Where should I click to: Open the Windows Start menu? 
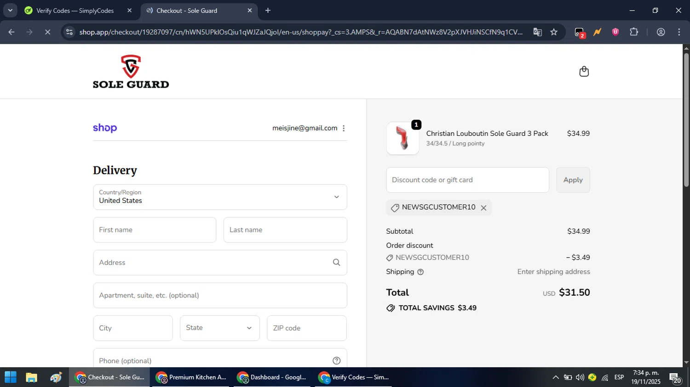point(11,377)
